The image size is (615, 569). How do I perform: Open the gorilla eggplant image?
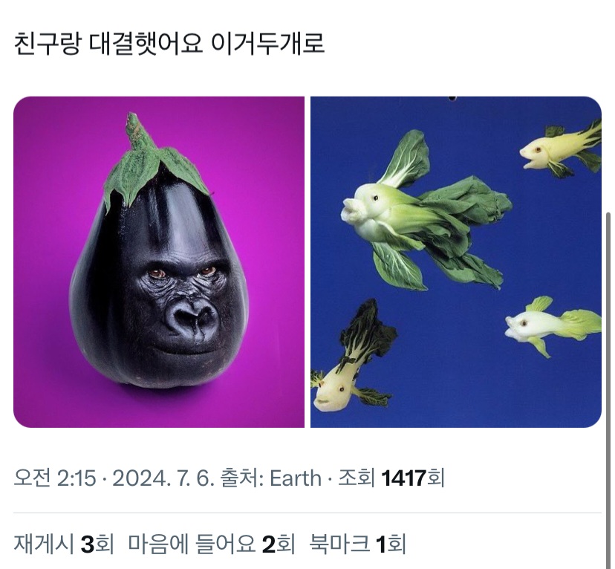click(x=159, y=262)
